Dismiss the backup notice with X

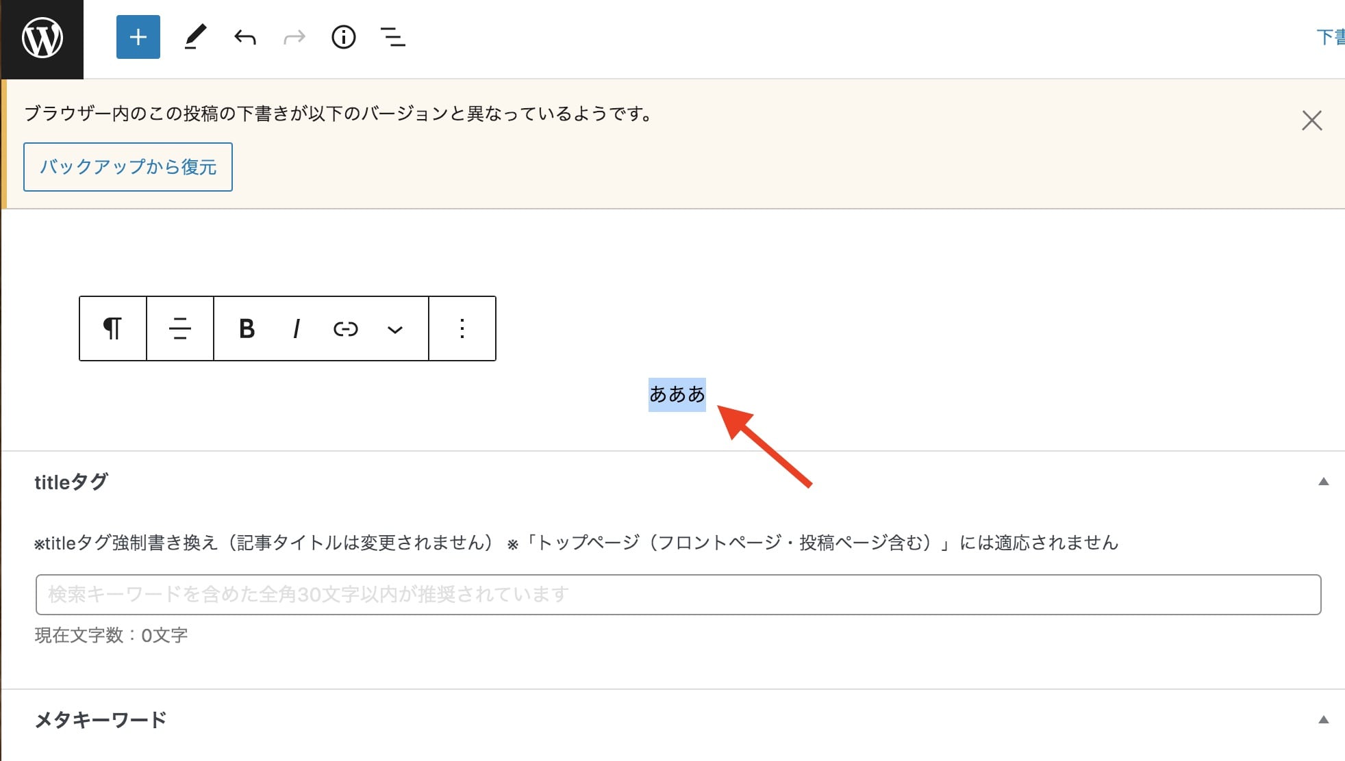point(1311,120)
